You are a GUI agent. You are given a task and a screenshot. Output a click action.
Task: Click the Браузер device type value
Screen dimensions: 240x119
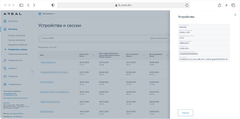click(x=183, y=27)
